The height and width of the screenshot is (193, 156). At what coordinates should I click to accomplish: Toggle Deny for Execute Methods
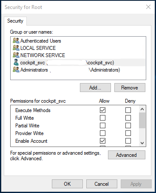coord(128,110)
